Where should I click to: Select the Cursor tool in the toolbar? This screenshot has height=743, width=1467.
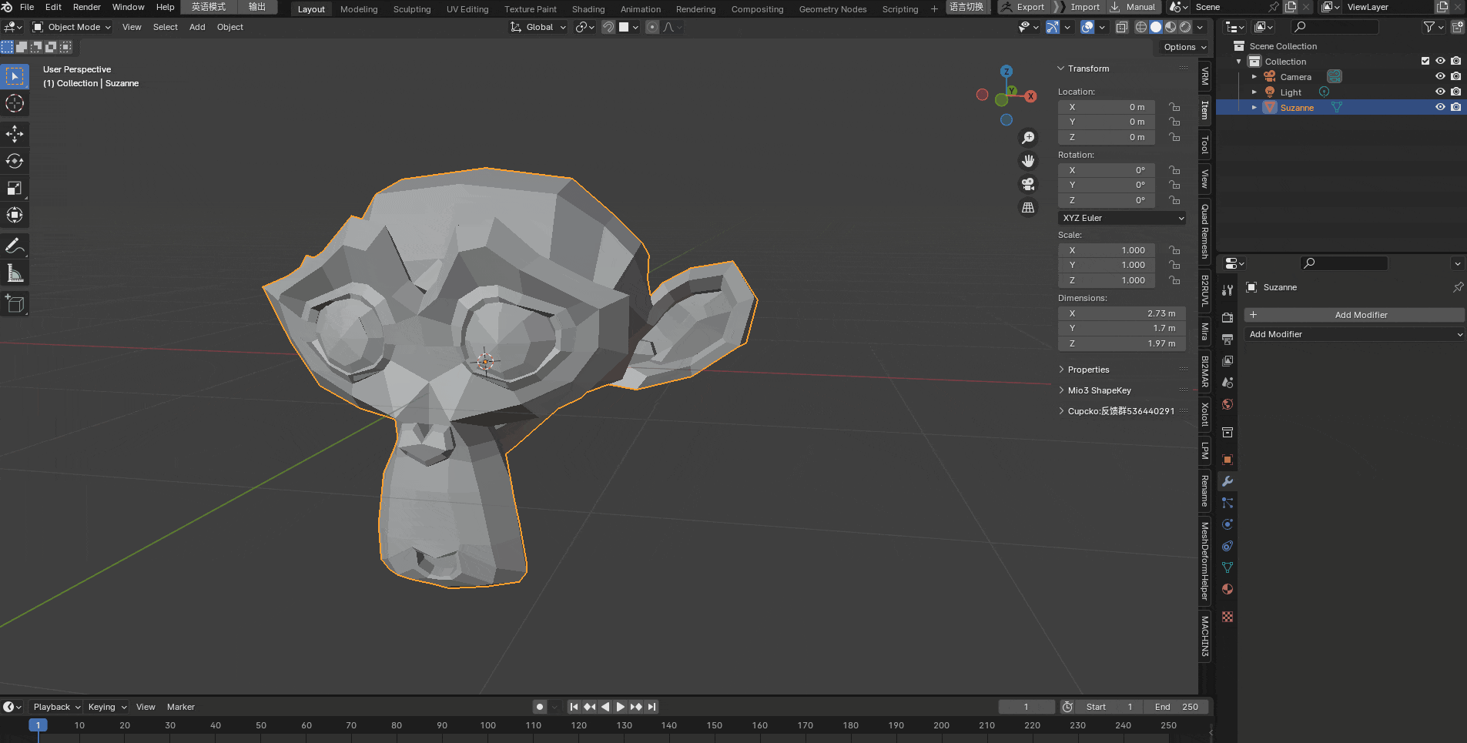[x=15, y=103]
